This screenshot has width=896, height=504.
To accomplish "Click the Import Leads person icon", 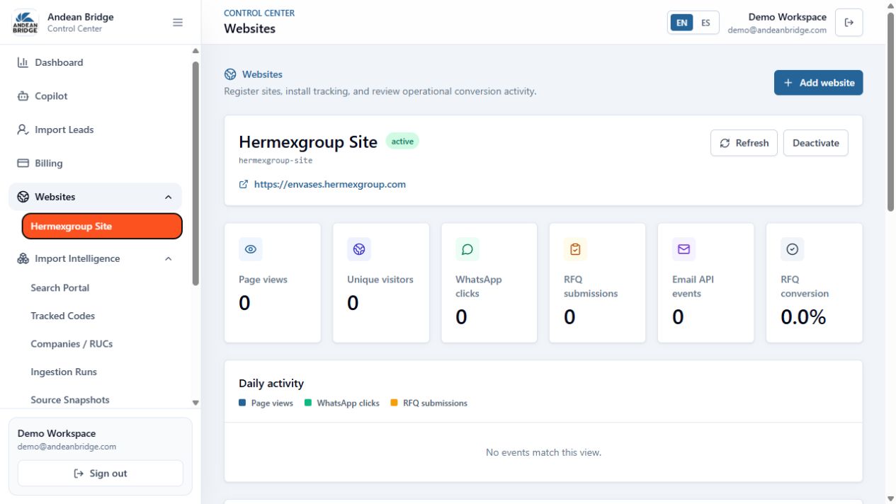I will tap(23, 130).
